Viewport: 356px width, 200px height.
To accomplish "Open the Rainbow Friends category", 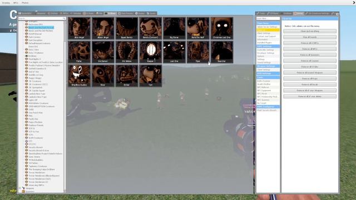I will (x=36, y=125).
